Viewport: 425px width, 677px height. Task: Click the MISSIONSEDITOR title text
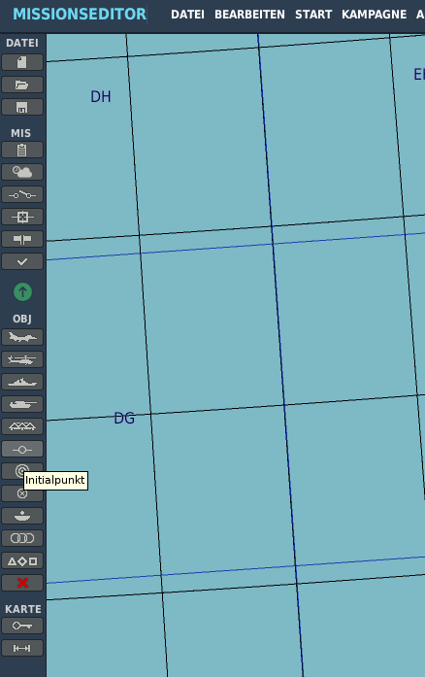tap(80, 15)
